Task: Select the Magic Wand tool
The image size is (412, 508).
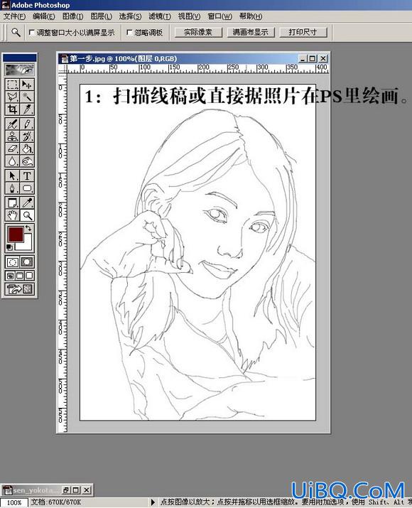Action: (x=27, y=97)
